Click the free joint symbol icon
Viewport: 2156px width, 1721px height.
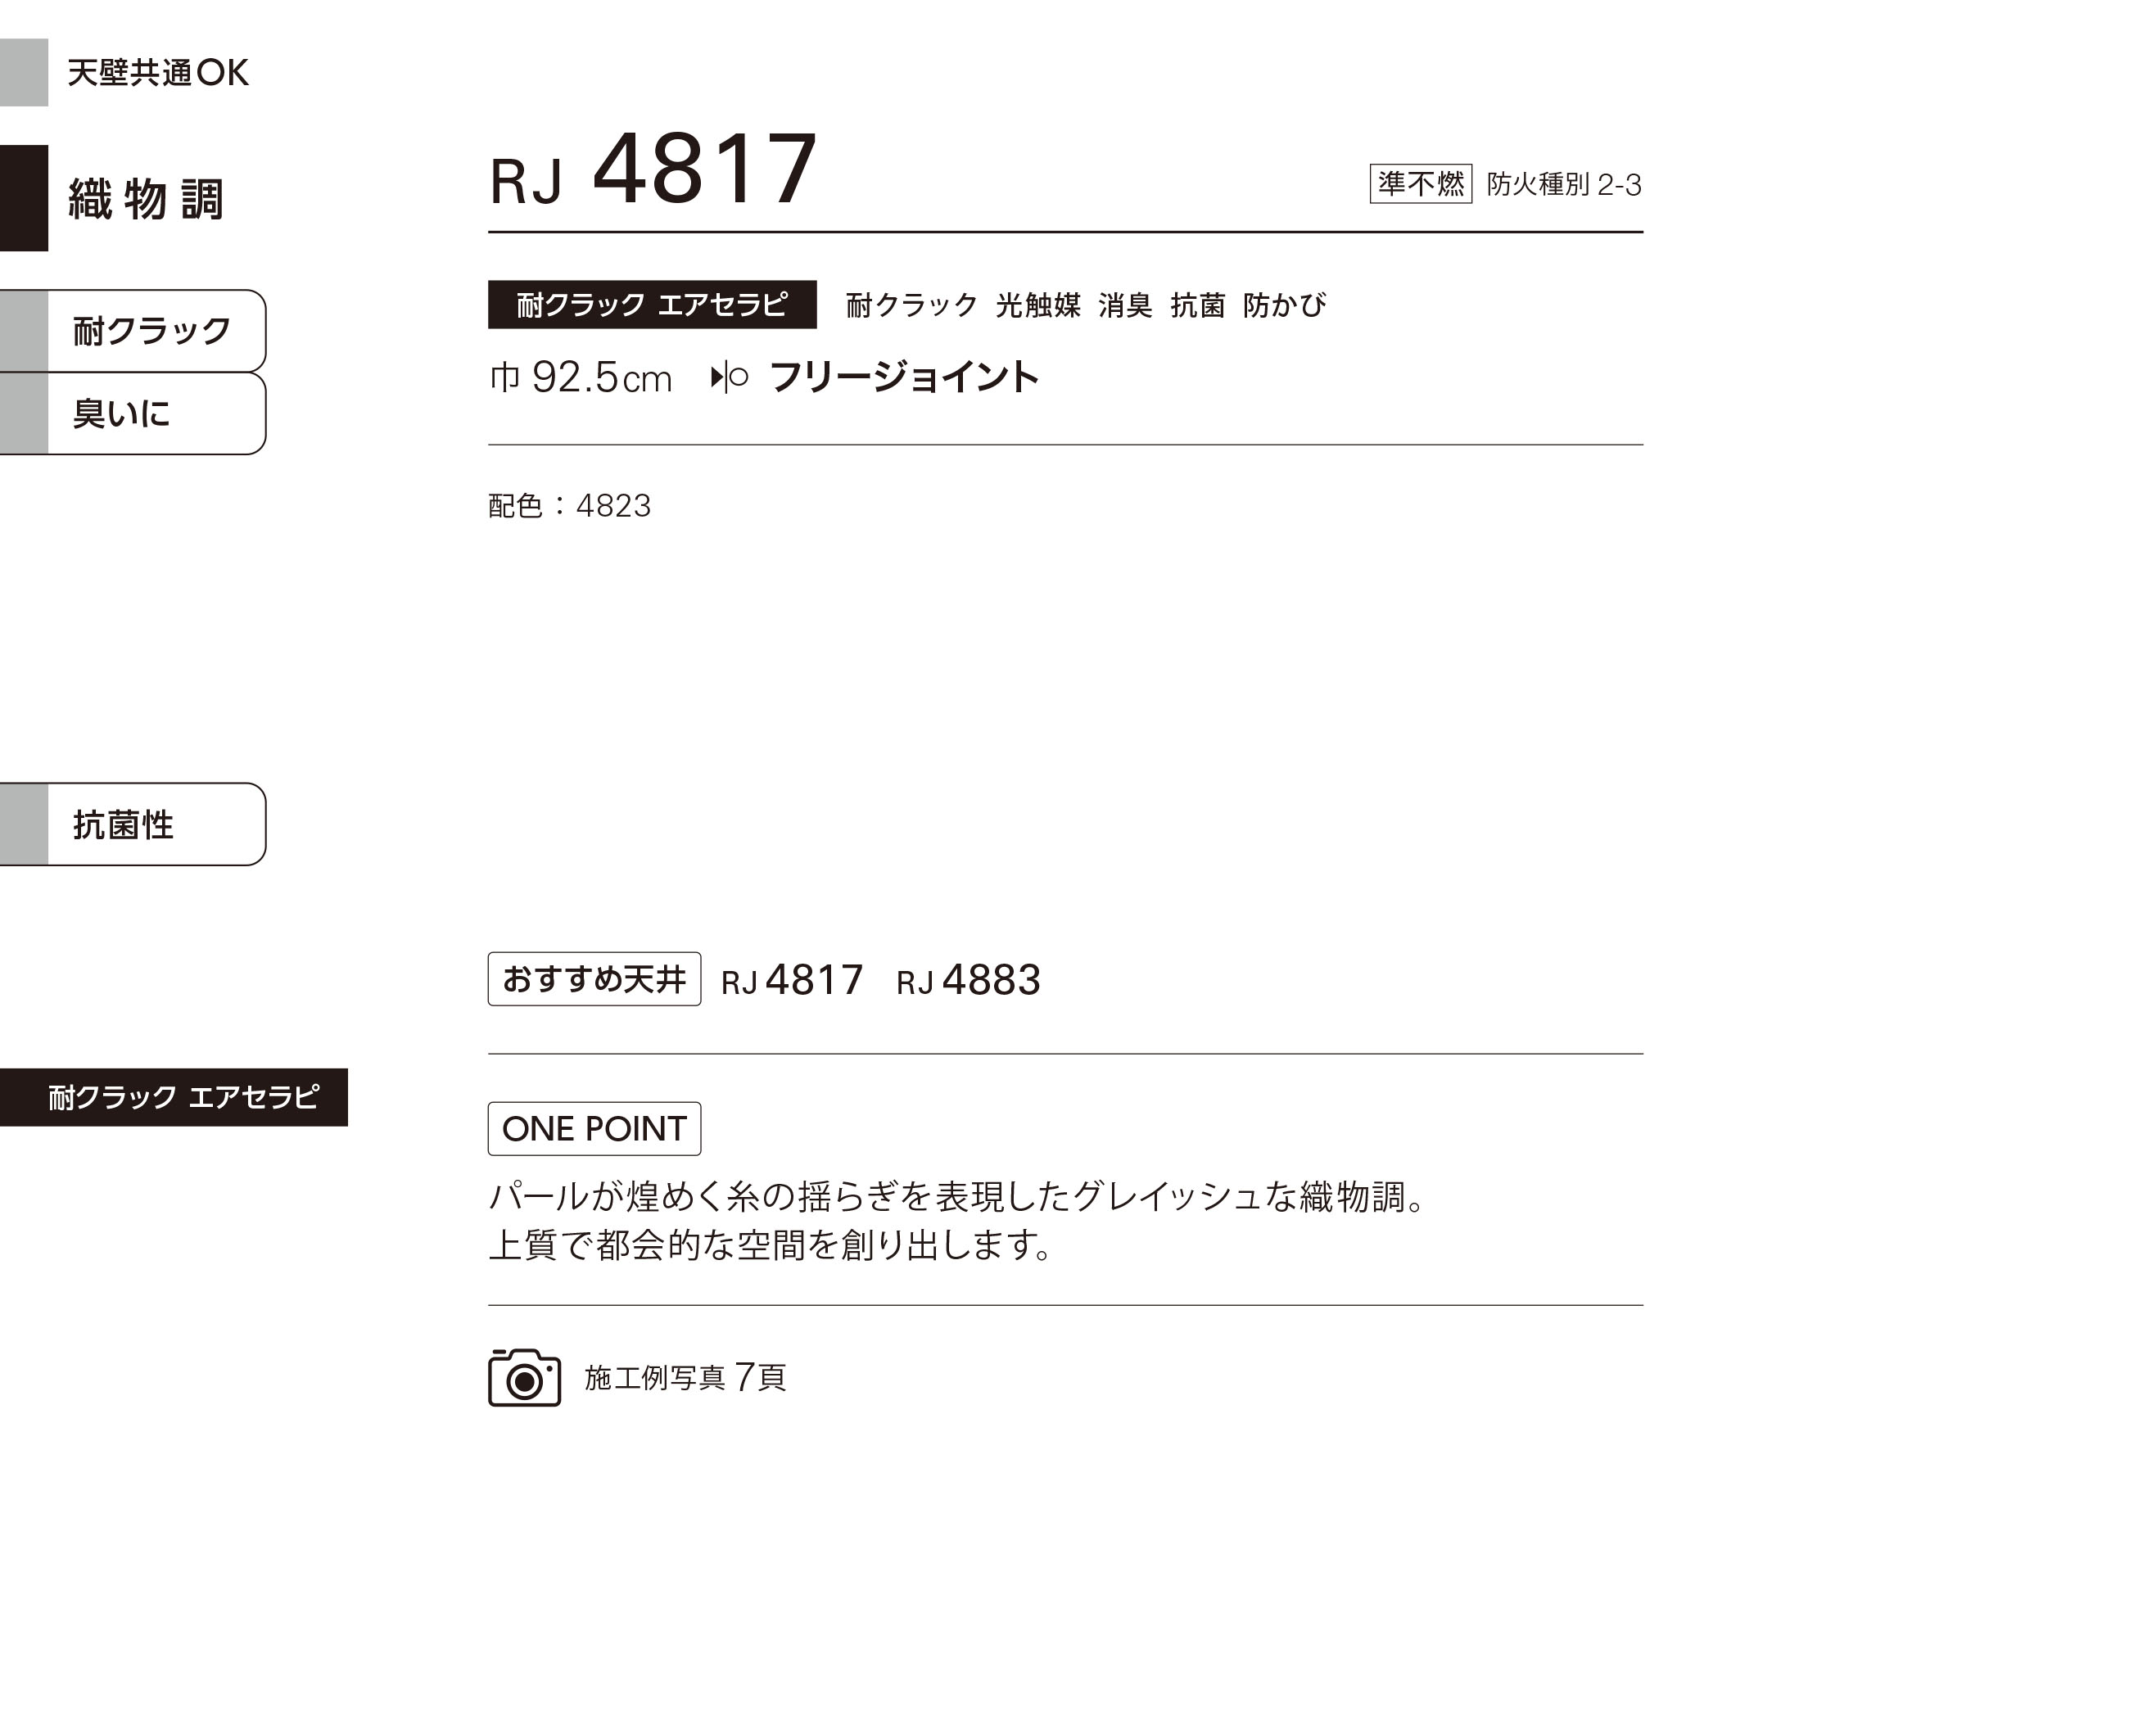[729, 377]
